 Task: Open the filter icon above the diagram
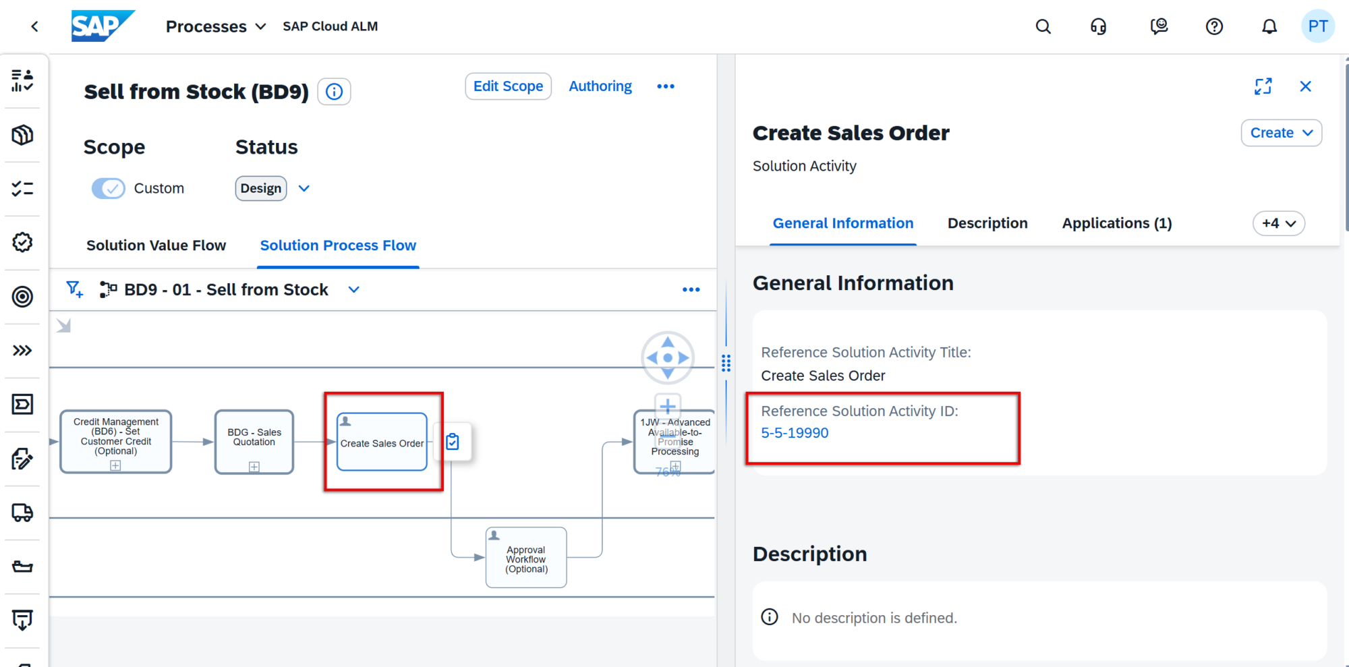tap(74, 289)
